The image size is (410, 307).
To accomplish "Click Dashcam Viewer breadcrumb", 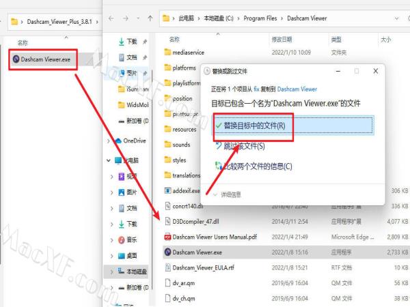I will (307, 18).
